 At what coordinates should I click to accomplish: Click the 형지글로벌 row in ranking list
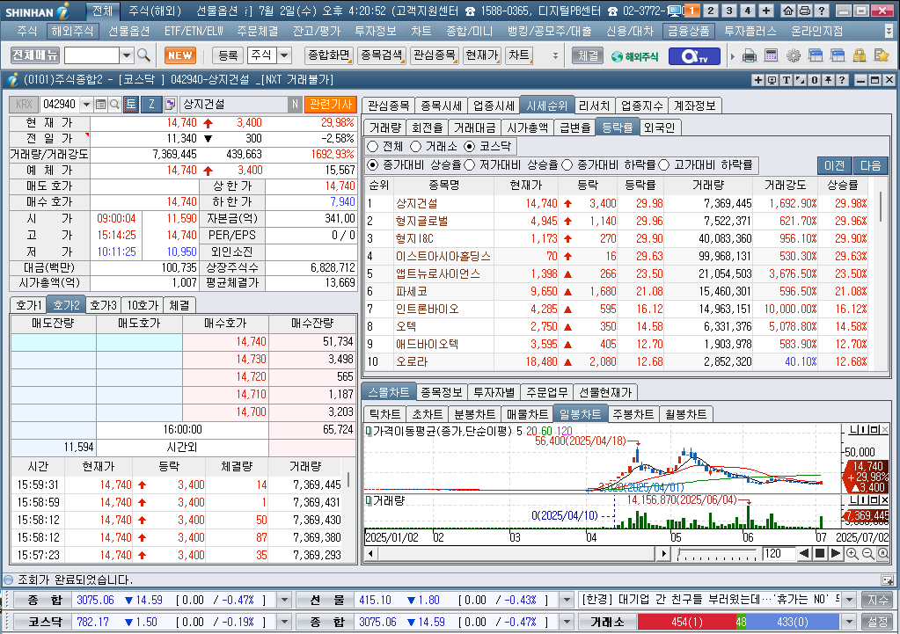click(x=618, y=221)
